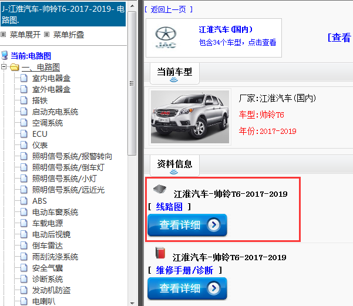Click the 年份:2017-2019 text
Screen dimensions: 353x306
pos(267,131)
